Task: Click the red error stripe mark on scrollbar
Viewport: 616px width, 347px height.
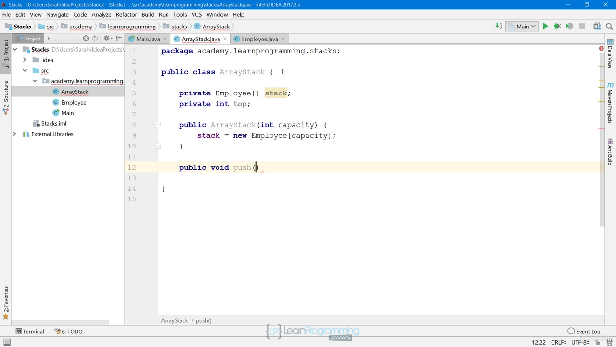Action: (x=602, y=129)
